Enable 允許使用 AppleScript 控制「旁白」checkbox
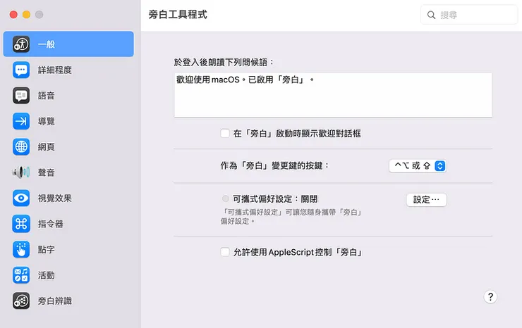The width and height of the screenshot is (522, 328). (x=225, y=252)
